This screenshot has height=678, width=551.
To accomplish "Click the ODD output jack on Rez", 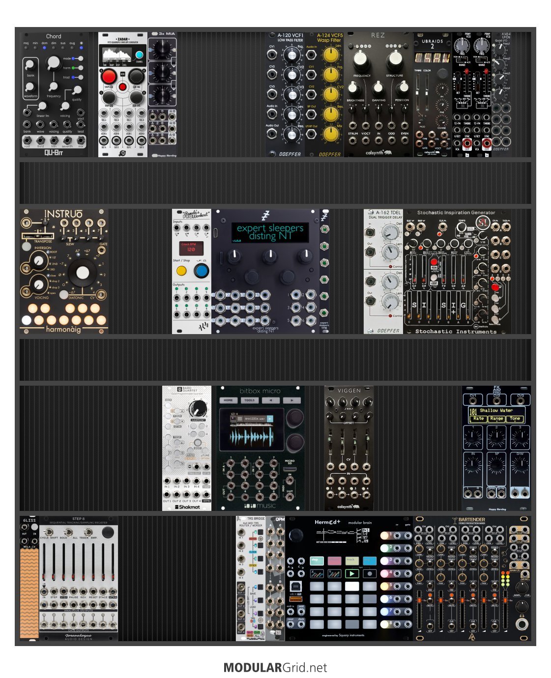I will click(391, 140).
